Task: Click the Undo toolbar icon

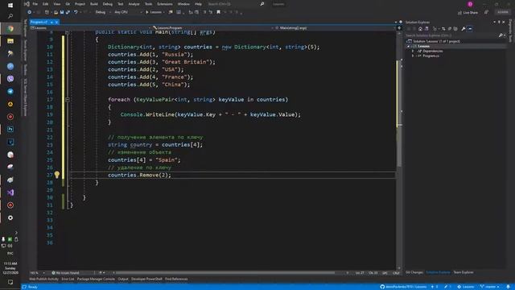Action: [x=76, y=12]
